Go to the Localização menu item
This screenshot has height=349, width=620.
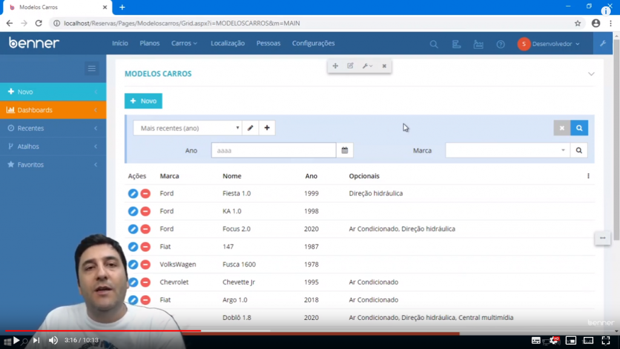click(228, 44)
